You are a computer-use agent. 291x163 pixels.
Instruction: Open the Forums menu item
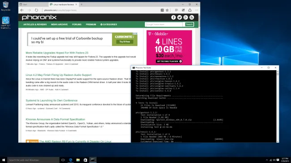(x=77, y=25)
